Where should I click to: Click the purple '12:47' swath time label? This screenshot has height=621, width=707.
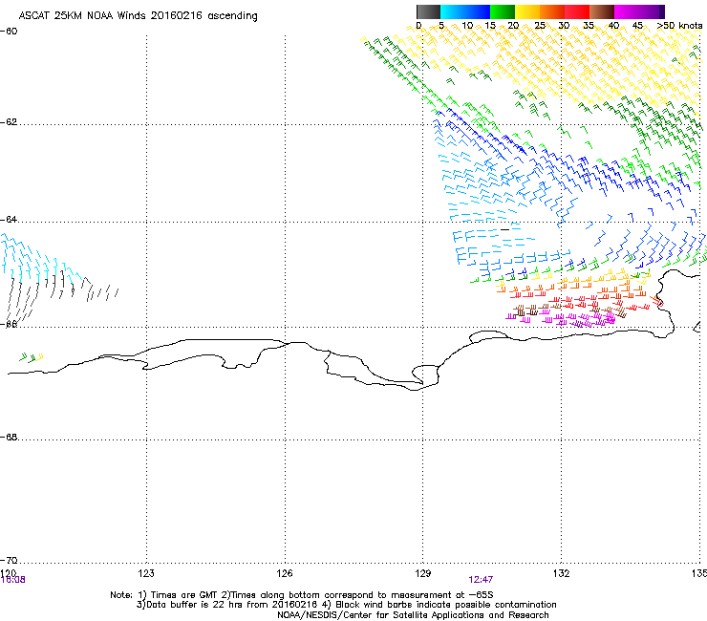point(481,580)
